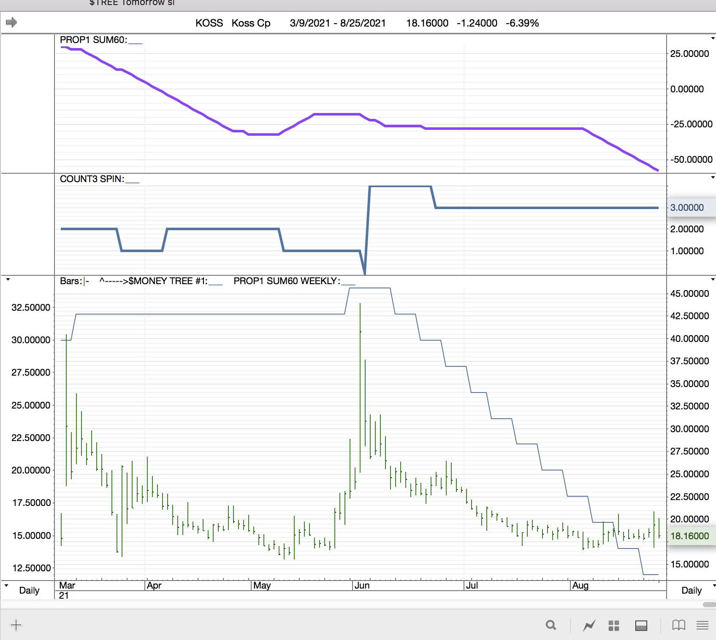
Task: Click the gray arrow icon beside KOSS header
Action: pos(11,22)
